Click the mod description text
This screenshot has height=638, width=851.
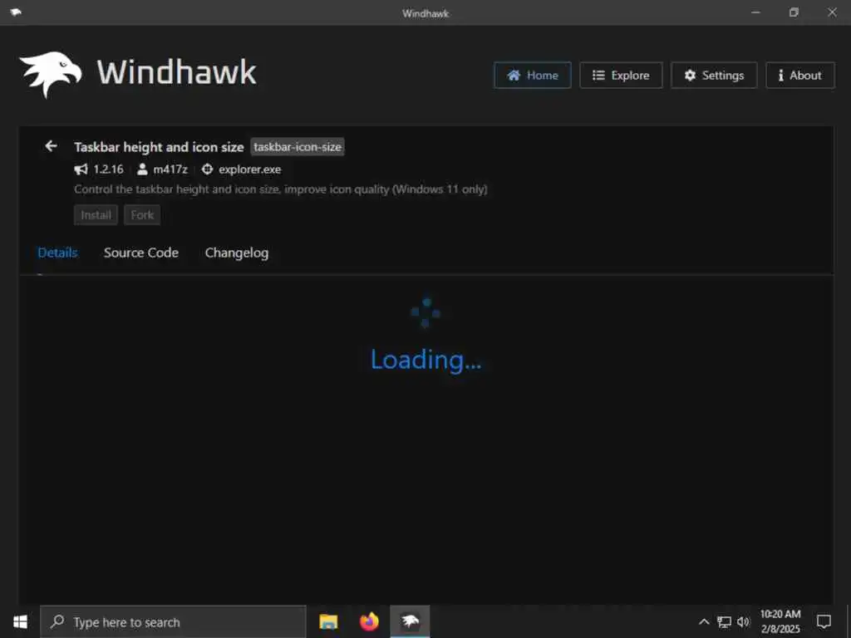point(281,189)
